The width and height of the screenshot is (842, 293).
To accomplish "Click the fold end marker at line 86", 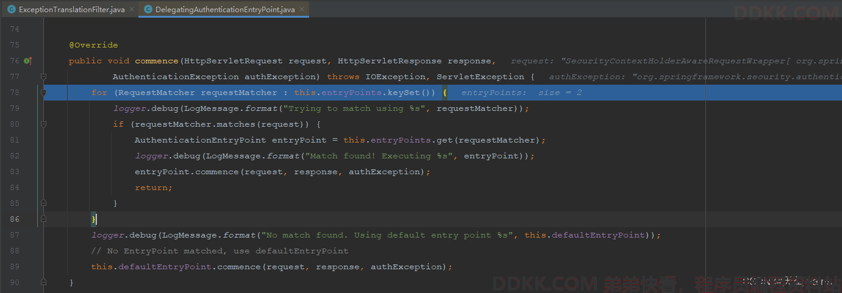I will tap(43, 219).
